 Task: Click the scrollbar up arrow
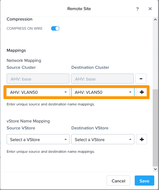tap(155, 20)
